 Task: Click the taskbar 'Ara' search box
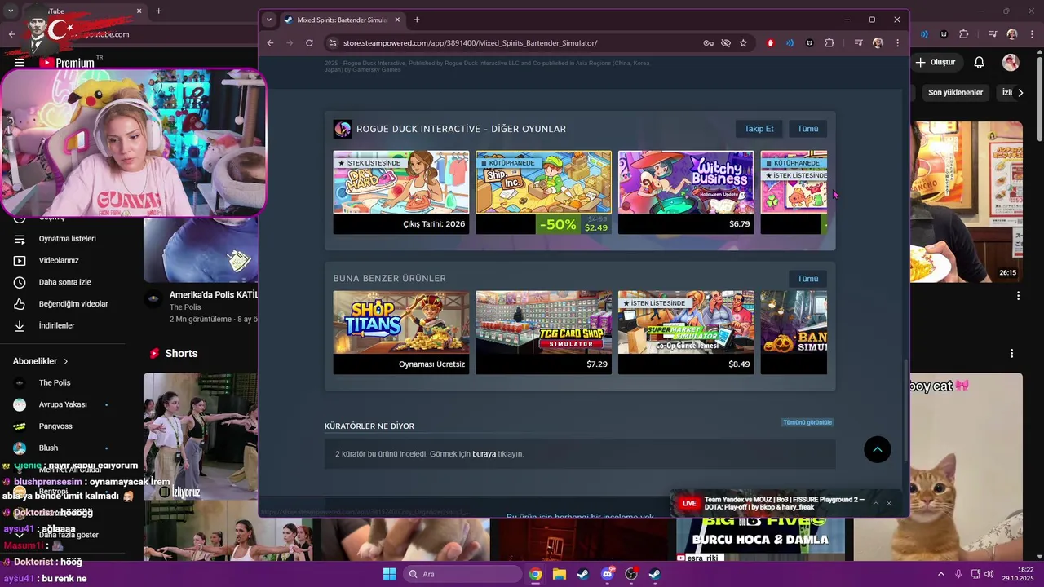point(462,574)
